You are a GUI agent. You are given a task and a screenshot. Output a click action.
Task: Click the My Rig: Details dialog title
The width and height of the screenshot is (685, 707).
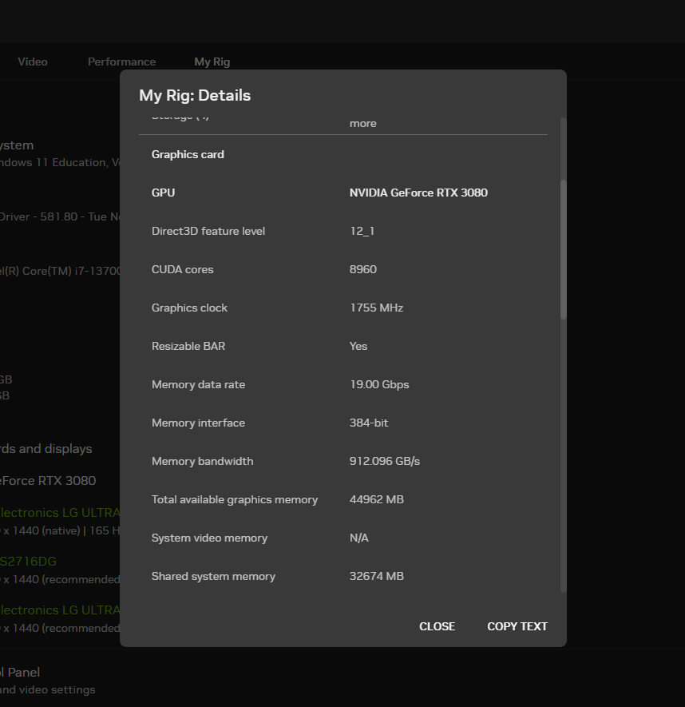pyautogui.click(x=195, y=95)
